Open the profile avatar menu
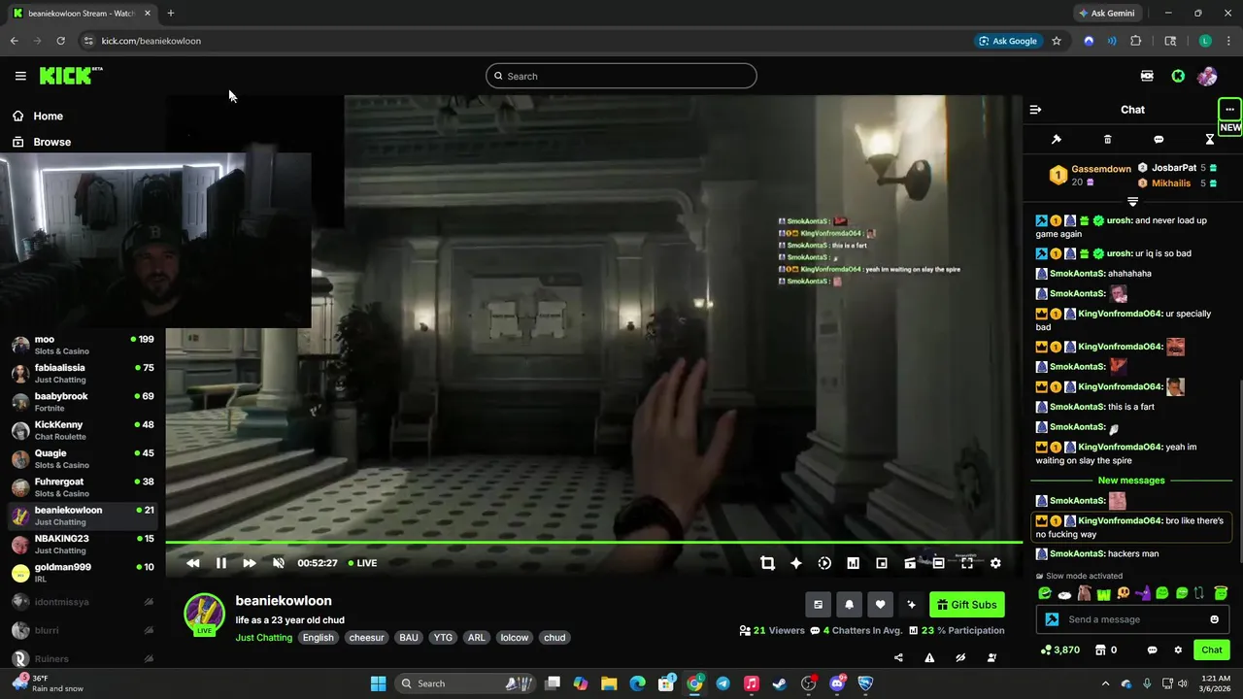 click(1207, 76)
